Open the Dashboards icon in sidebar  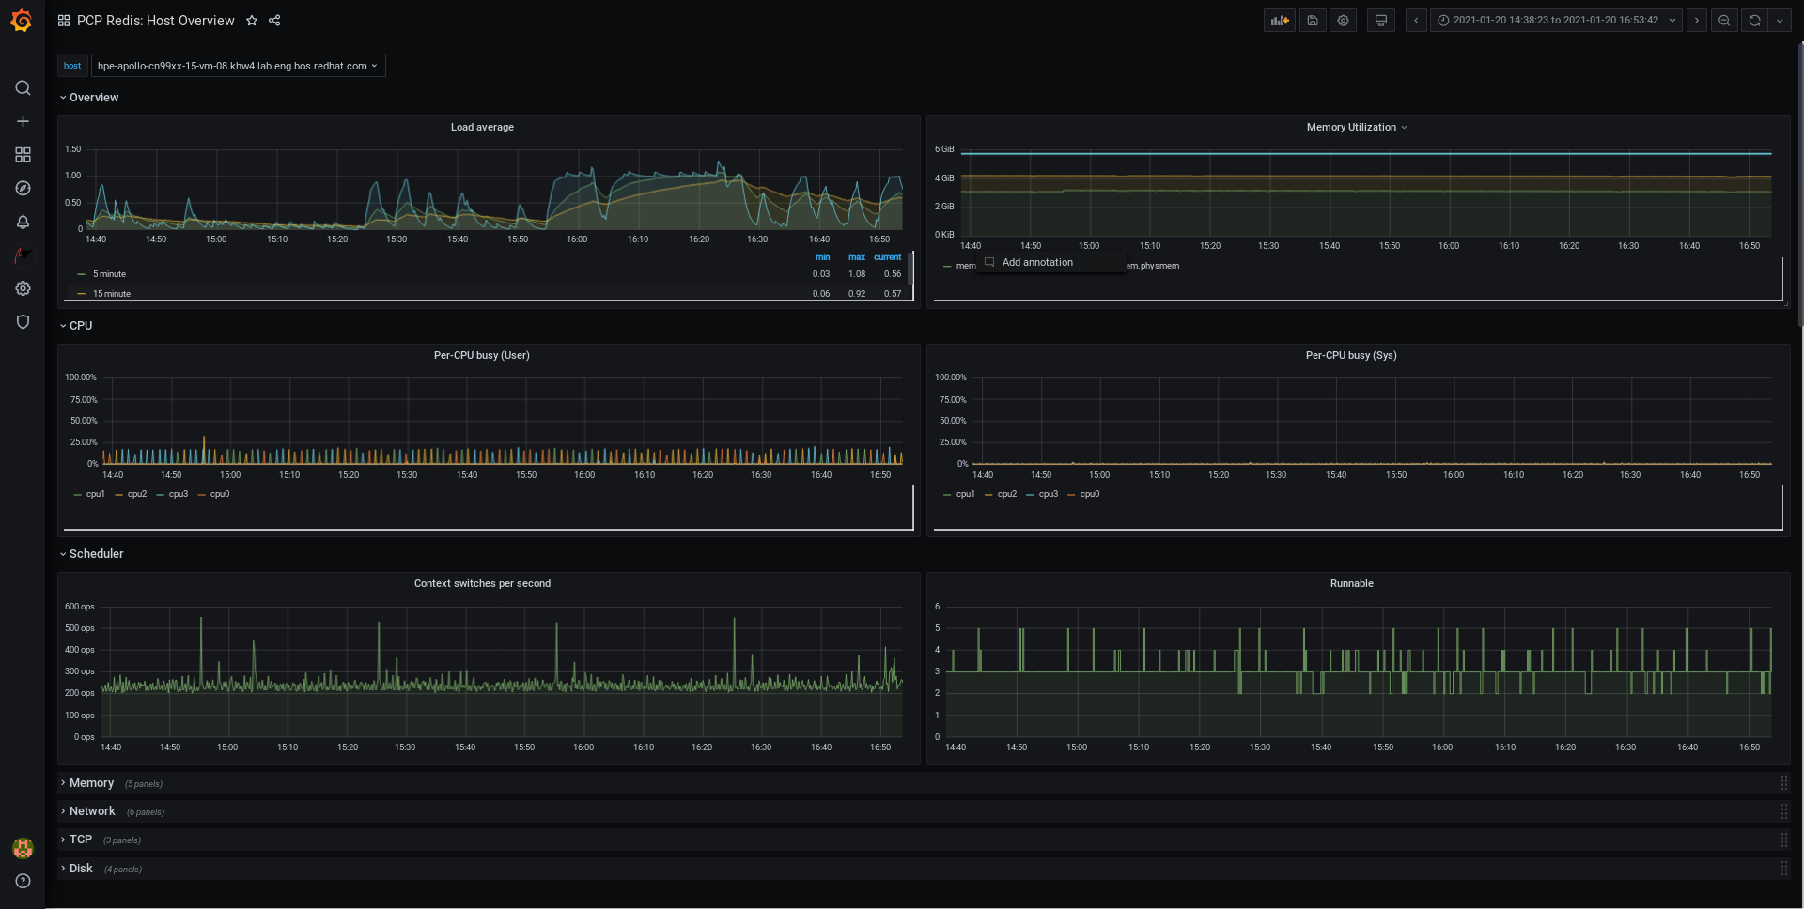coord(23,155)
